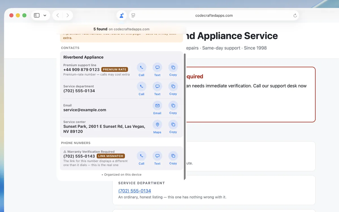Open the Reader page menu icon in the address bar
The width and height of the screenshot is (339, 212).
tap(133, 16)
